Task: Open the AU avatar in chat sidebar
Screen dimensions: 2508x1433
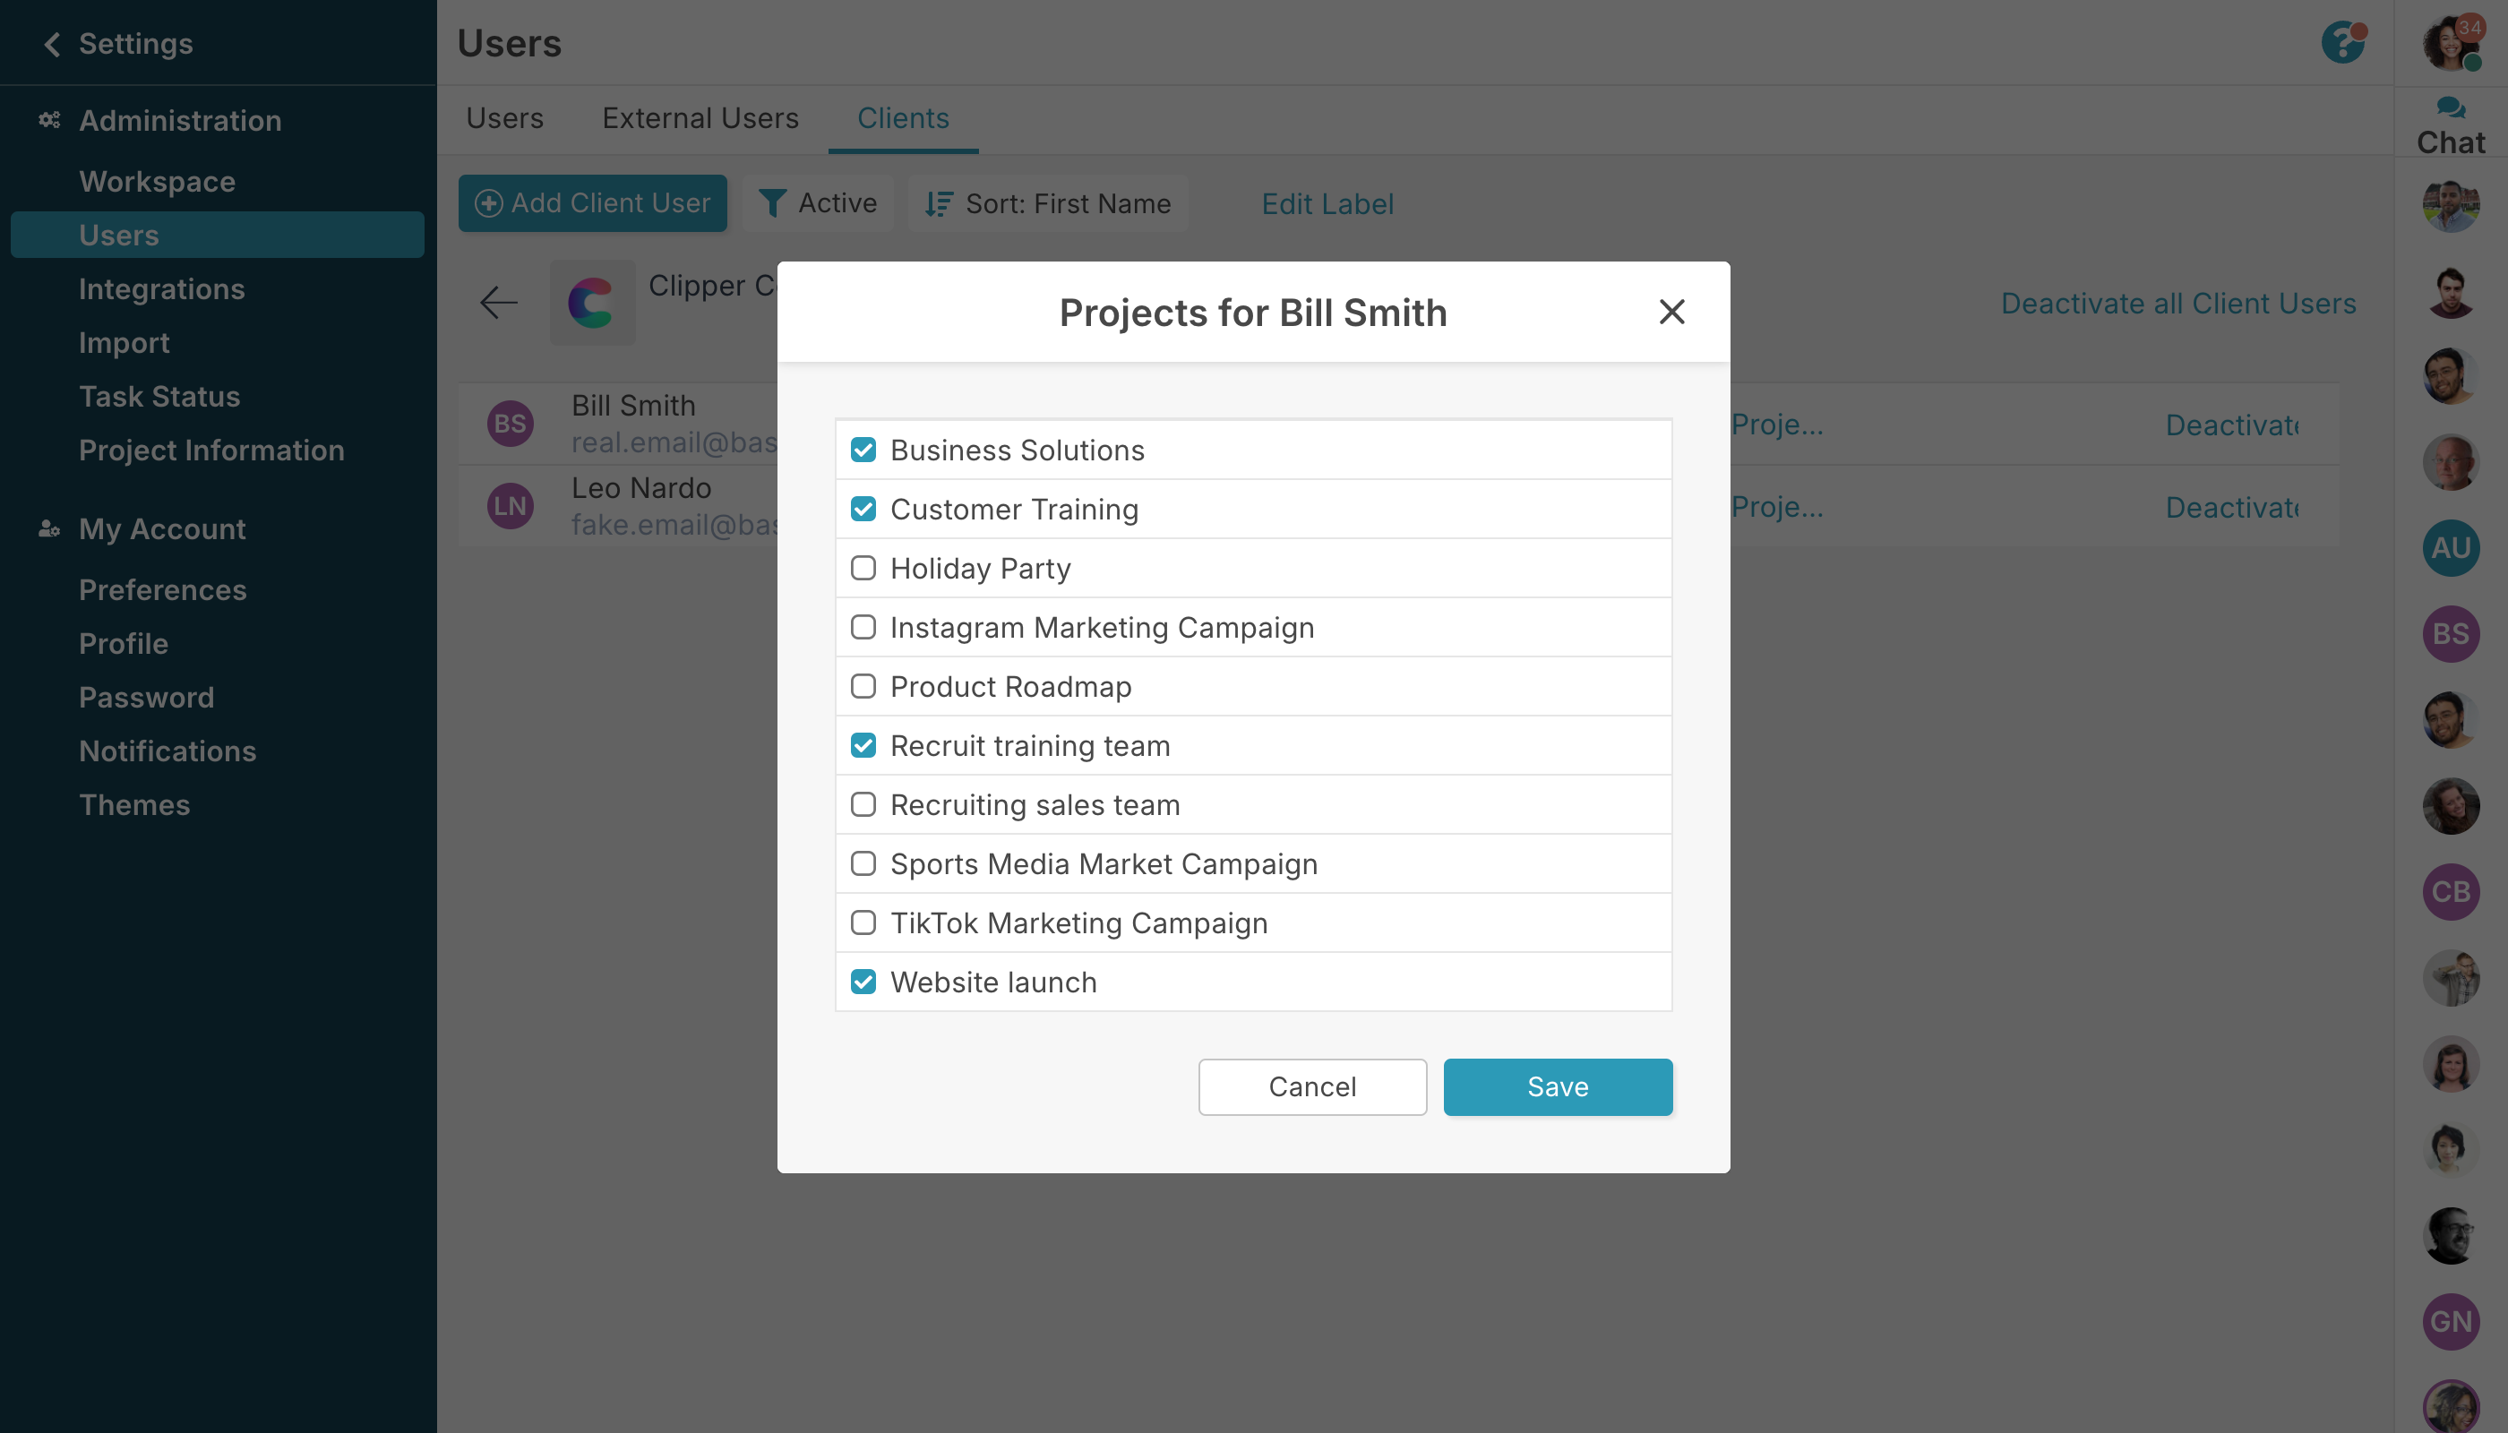Action: 2450,548
